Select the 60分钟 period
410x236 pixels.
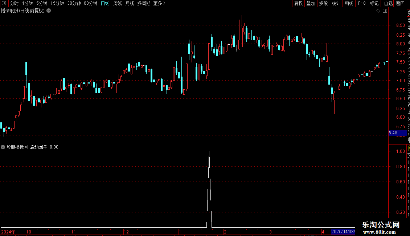coord(90,3)
